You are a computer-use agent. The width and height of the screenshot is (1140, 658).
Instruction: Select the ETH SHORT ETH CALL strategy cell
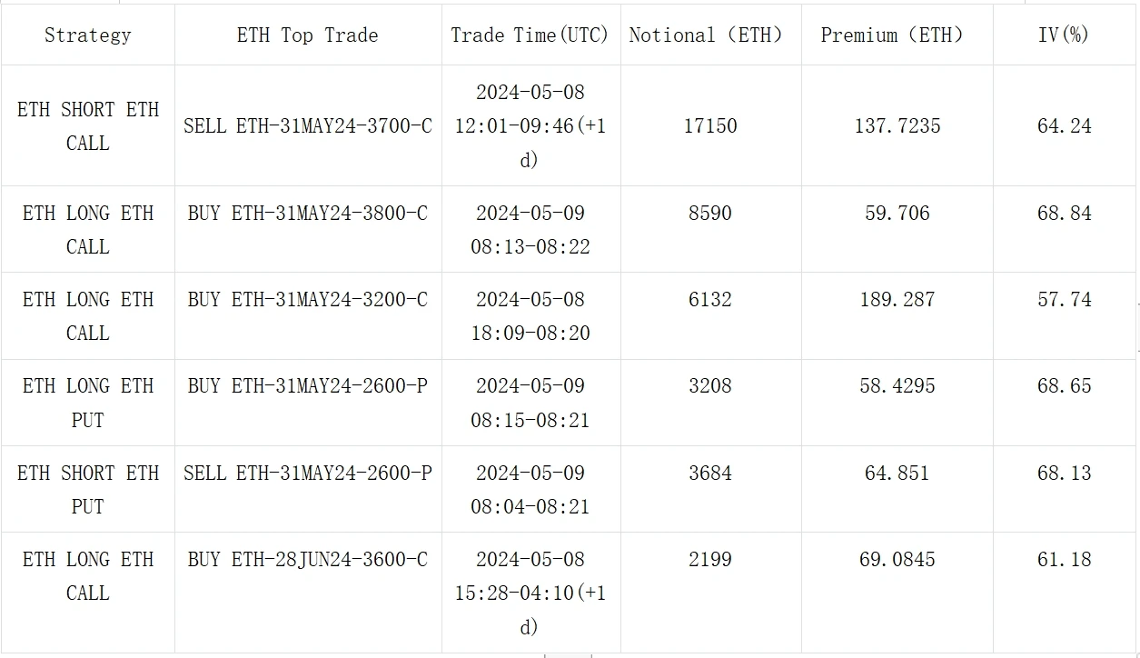(88, 126)
